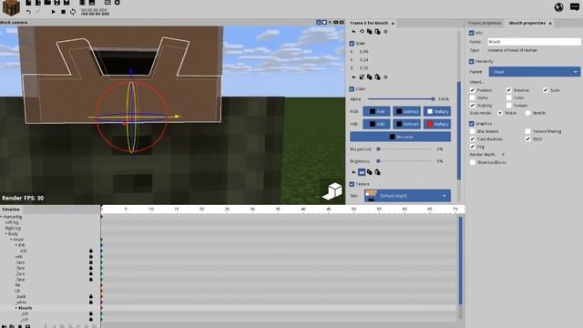The image size is (583, 328).
Task: Click the reset icon in Frame editor top row
Action: click(353, 32)
